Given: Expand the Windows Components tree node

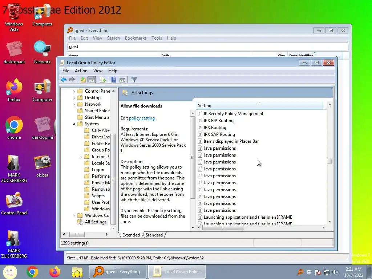Looking at the screenshot, I should 74,216.
